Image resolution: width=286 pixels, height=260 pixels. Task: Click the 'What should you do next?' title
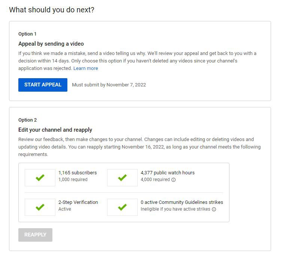(52, 10)
